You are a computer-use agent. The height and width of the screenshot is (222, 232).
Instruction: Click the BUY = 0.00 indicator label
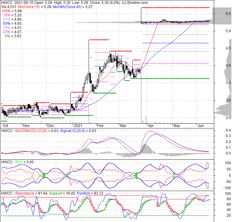[25, 162]
